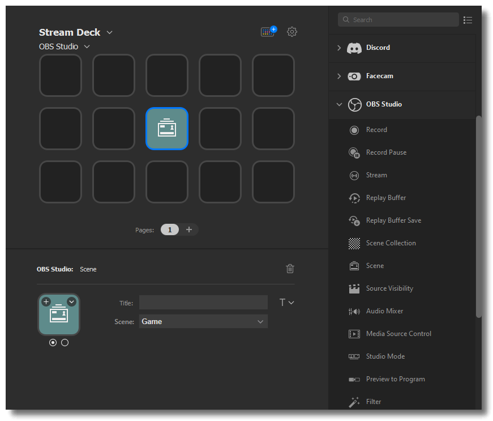The image size is (493, 421).
Task: Collapse the OBS Studio actions category
Action: 339,105
